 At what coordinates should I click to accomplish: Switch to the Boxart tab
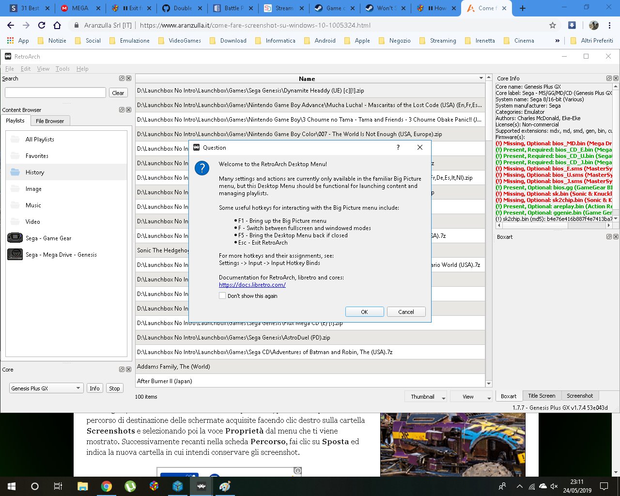click(509, 396)
